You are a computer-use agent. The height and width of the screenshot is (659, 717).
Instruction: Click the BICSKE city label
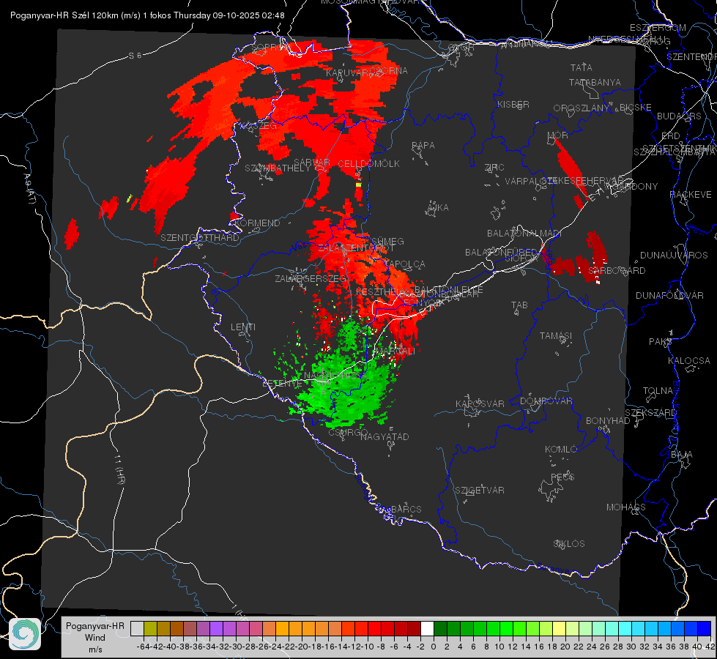(x=636, y=108)
